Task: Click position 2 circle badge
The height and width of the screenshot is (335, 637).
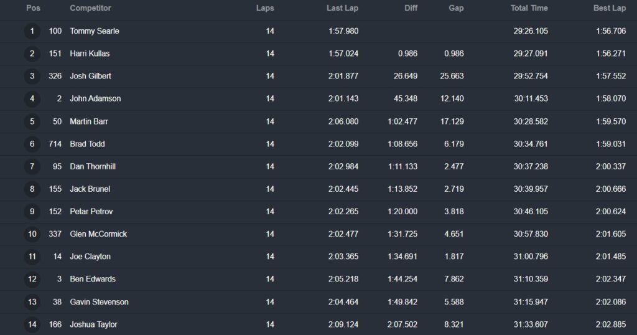Action: coord(32,54)
